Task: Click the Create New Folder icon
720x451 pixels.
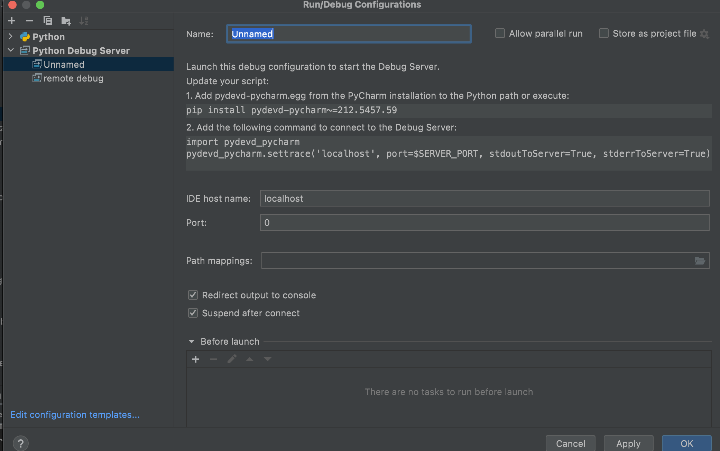Action: (66, 21)
